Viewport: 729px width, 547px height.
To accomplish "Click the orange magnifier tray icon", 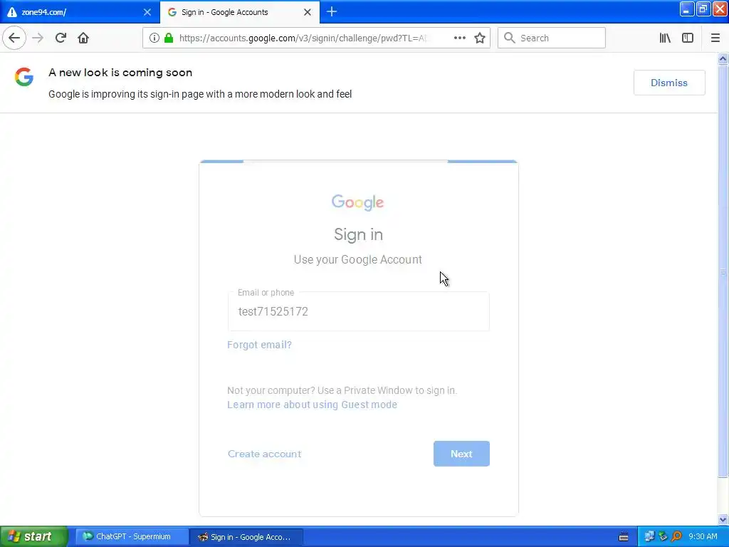I will (676, 536).
